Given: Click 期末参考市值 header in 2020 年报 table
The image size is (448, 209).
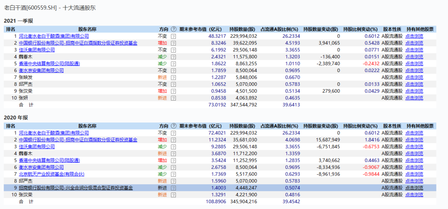Looking at the screenshot, I should coord(201,126).
